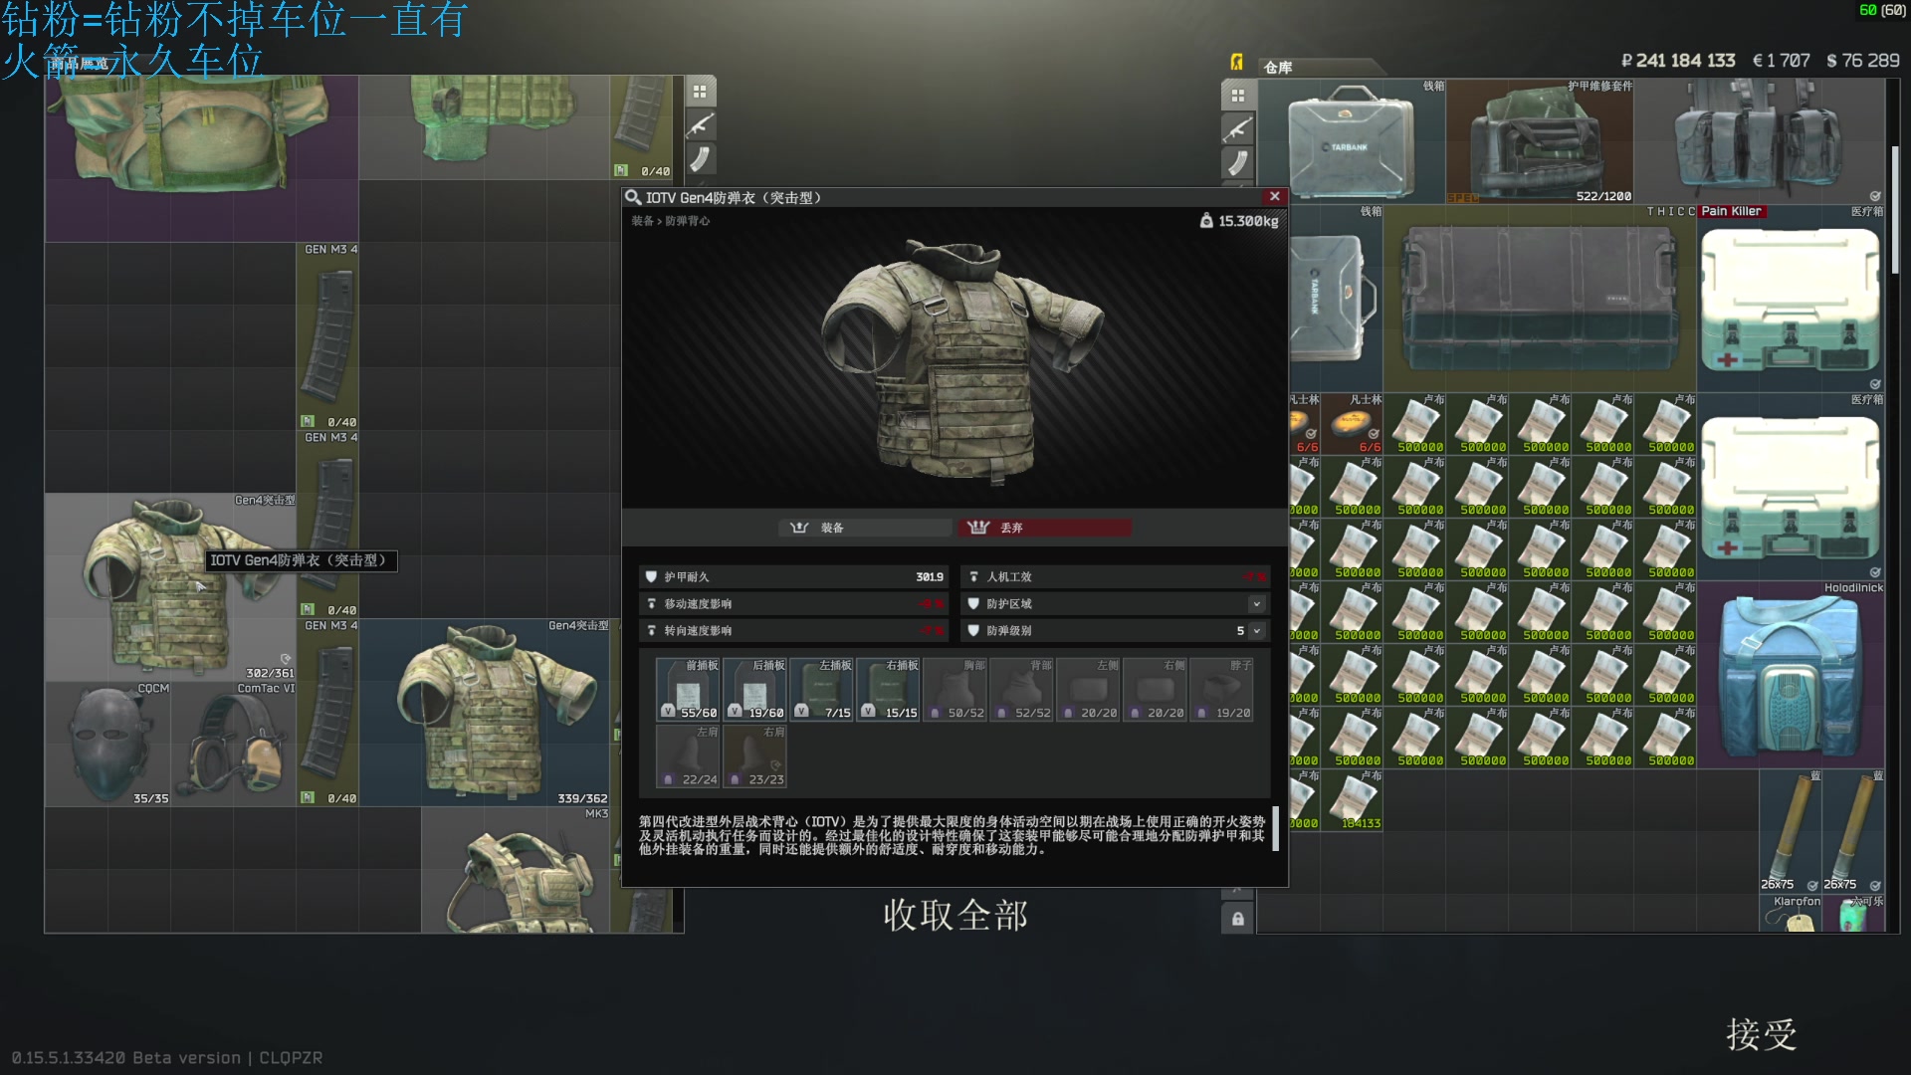Click the 护甲耐久 301.9 stat row
Viewport: 1911px width, 1075px height.
pyautogui.click(x=793, y=577)
